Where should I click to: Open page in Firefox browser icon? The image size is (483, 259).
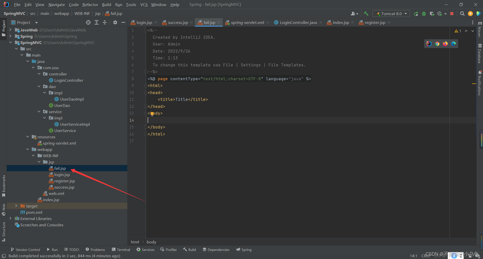[445, 44]
